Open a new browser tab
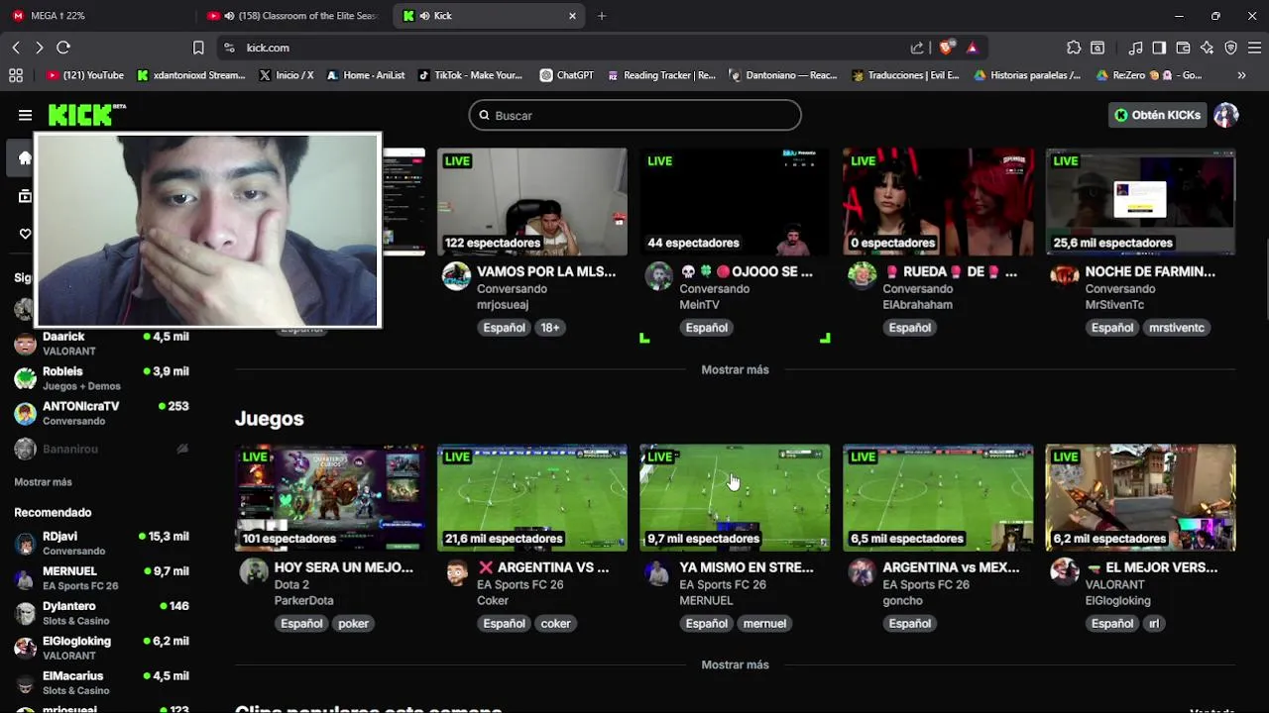The image size is (1269, 713). tap(602, 16)
